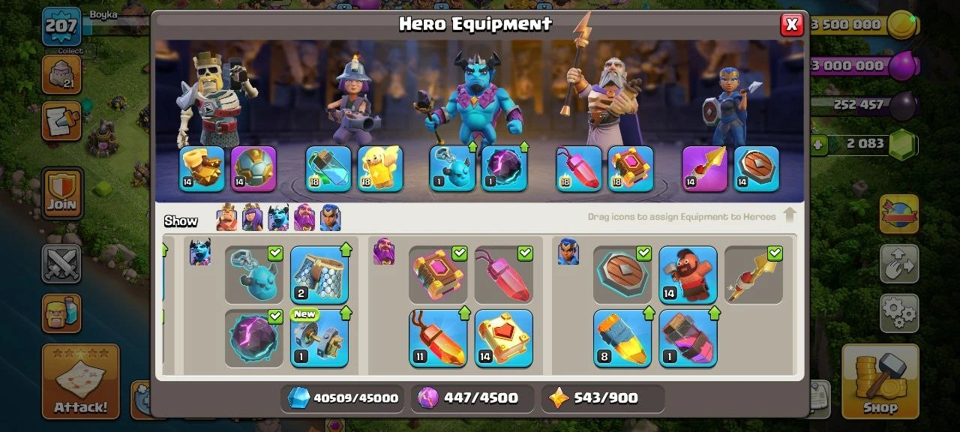Click the Seeking Shield equipment slot
This screenshot has width=960, height=432.
(x=756, y=169)
